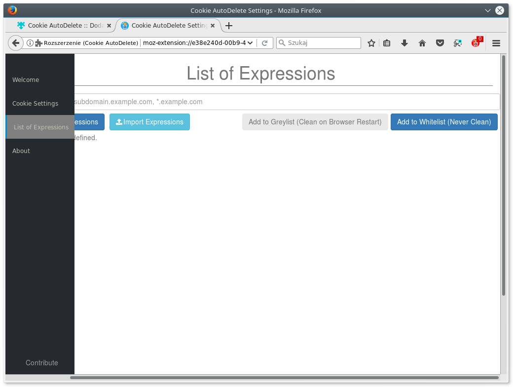
Task: Reload the page with the refresh icon
Action: pyautogui.click(x=264, y=43)
